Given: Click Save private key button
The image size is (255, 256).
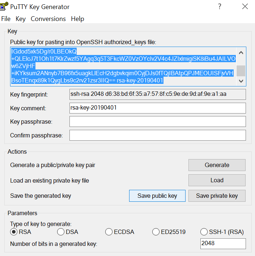Looking at the screenshot, I should (x=217, y=196).
